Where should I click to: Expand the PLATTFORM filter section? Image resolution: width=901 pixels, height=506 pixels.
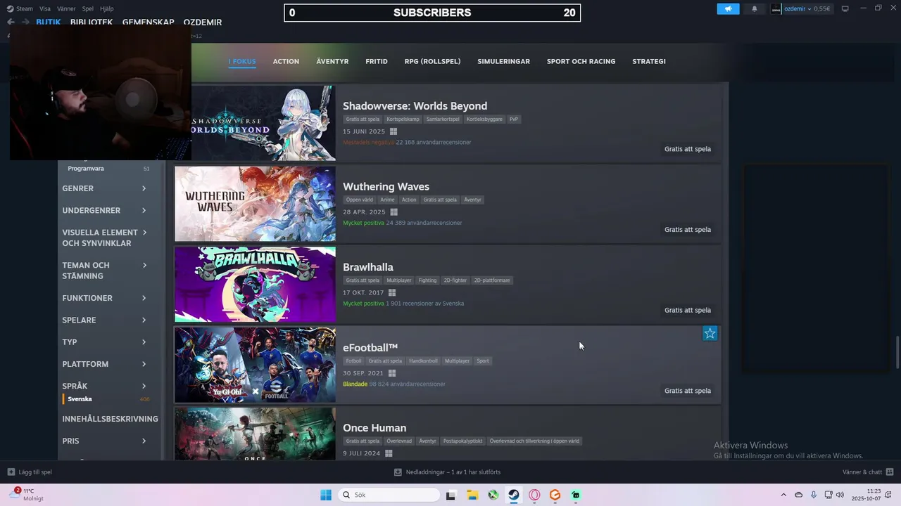pyautogui.click(x=105, y=364)
